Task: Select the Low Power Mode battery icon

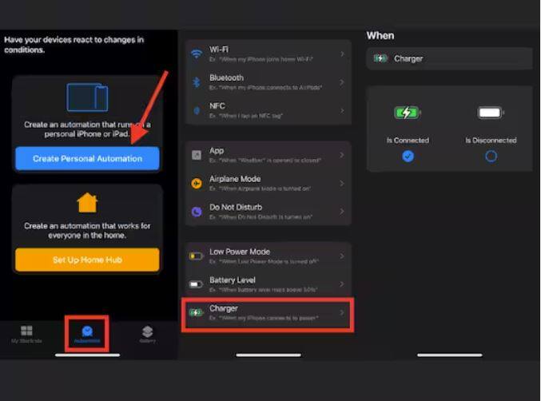Action: click(x=196, y=256)
